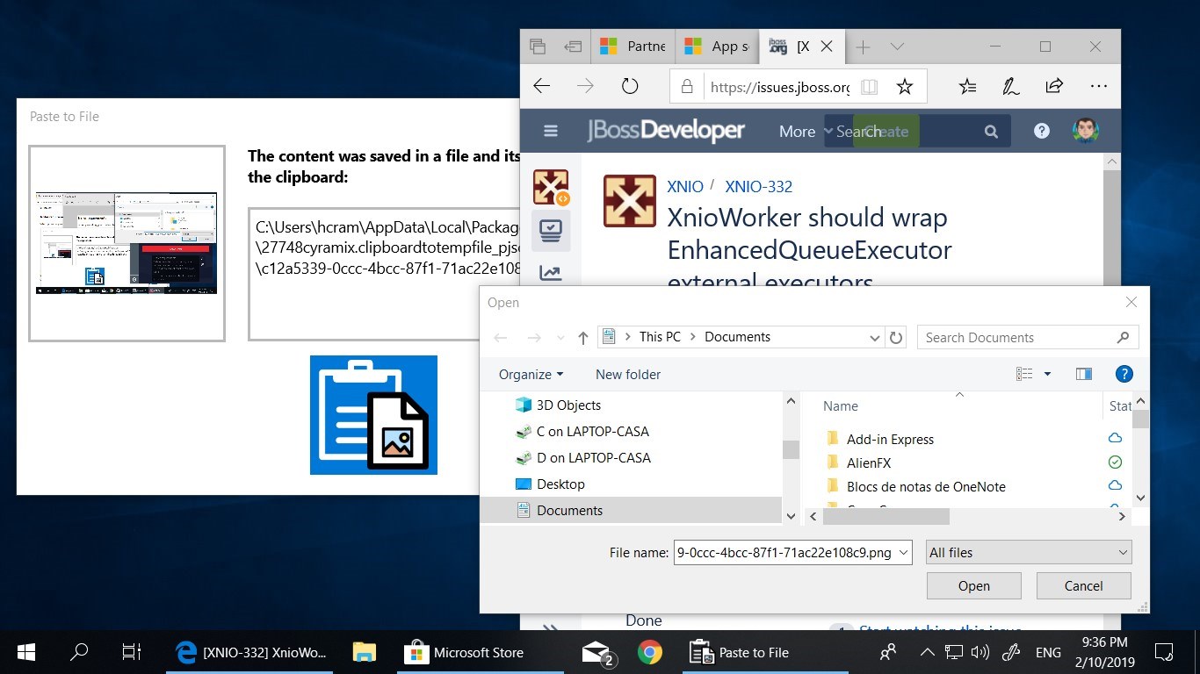Viewport: 1200px width, 674px height.
Task: Toggle the preview pane in Open dialog
Action: [x=1084, y=374]
